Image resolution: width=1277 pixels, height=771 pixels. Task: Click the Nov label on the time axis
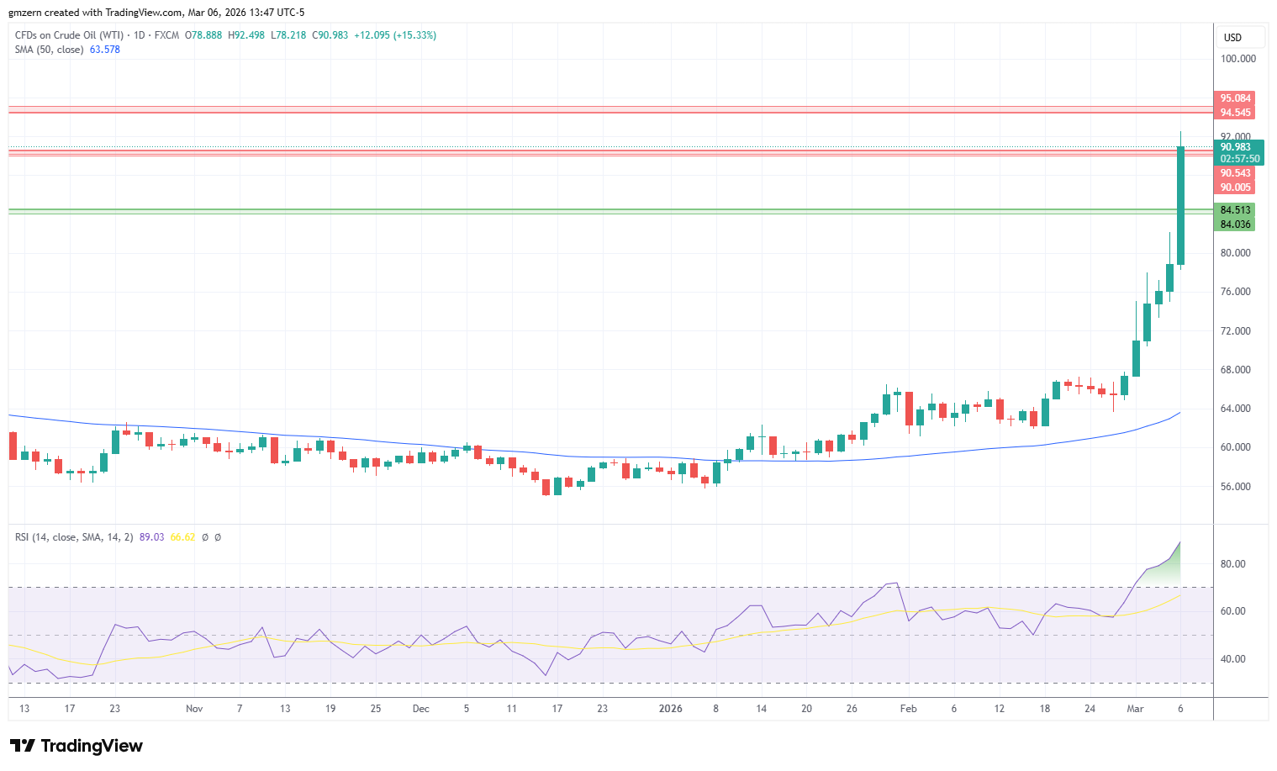194,709
